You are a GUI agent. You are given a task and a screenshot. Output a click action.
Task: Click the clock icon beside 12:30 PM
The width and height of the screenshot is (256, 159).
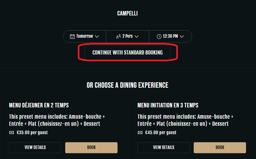(x=159, y=36)
